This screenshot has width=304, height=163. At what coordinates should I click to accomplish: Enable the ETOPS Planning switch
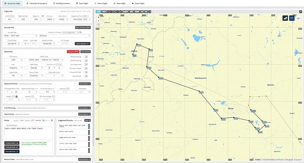[x=85, y=61]
